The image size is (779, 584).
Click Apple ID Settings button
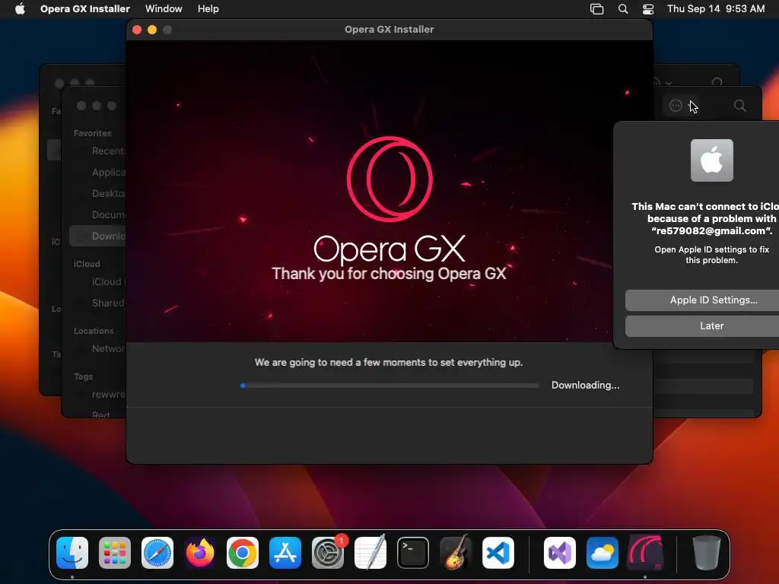[702, 300]
